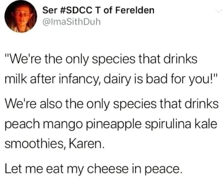Click the word 'Karen' in the tweet

pos(85,144)
